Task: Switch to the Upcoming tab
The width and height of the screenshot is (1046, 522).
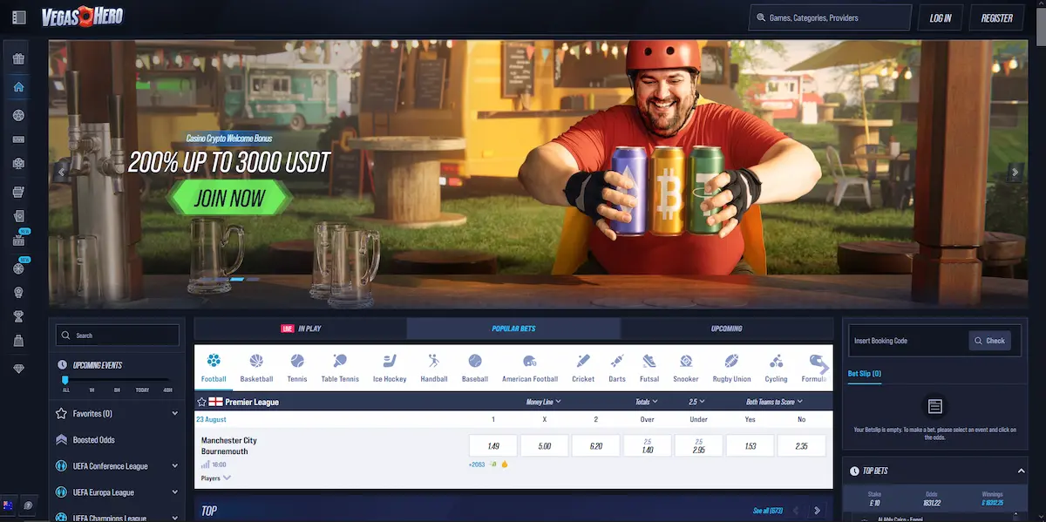Action: pyautogui.click(x=726, y=329)
